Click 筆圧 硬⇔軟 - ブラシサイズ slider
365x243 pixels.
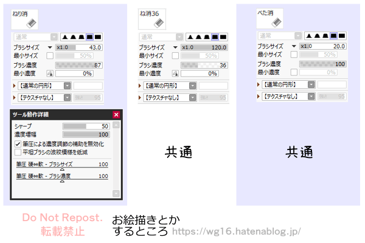pos(62,166)
